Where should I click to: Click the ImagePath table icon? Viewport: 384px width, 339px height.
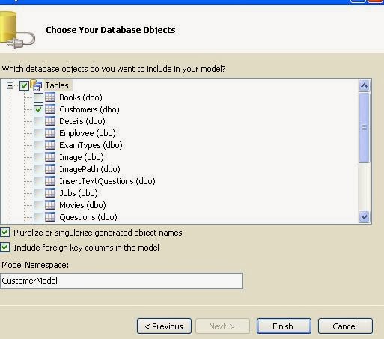pyautogui.click(x=50, y=169)
